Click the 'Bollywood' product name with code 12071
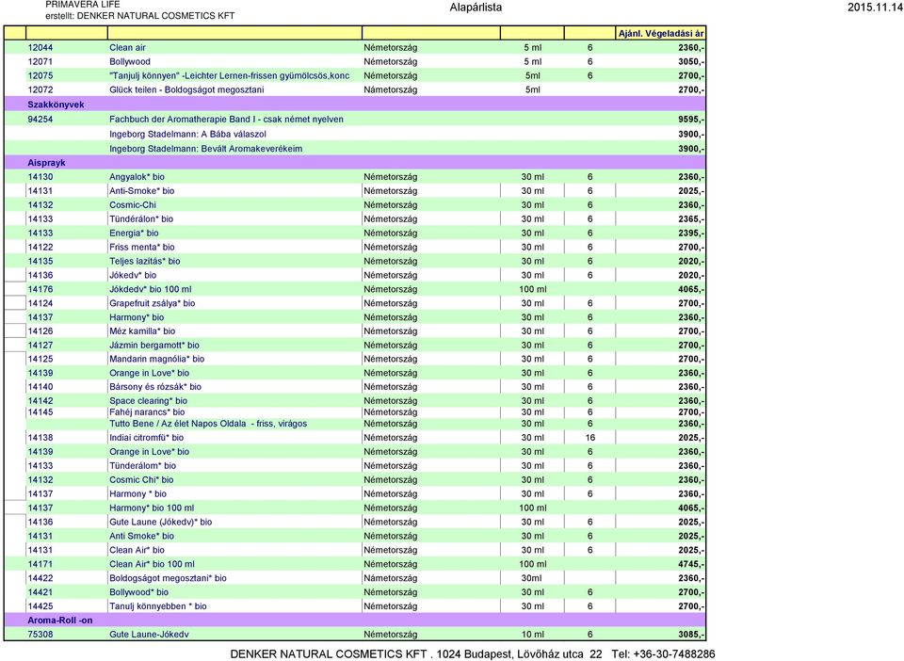904x661 pixels. click(x=130, y=61)
